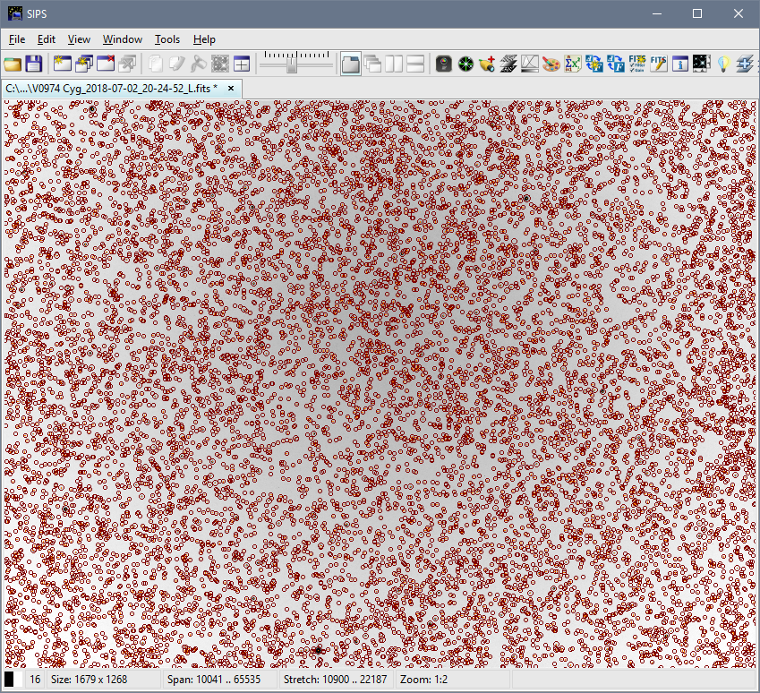Click the open file folder icon
This screenshot has width=760, height=693.
[13, 64]
